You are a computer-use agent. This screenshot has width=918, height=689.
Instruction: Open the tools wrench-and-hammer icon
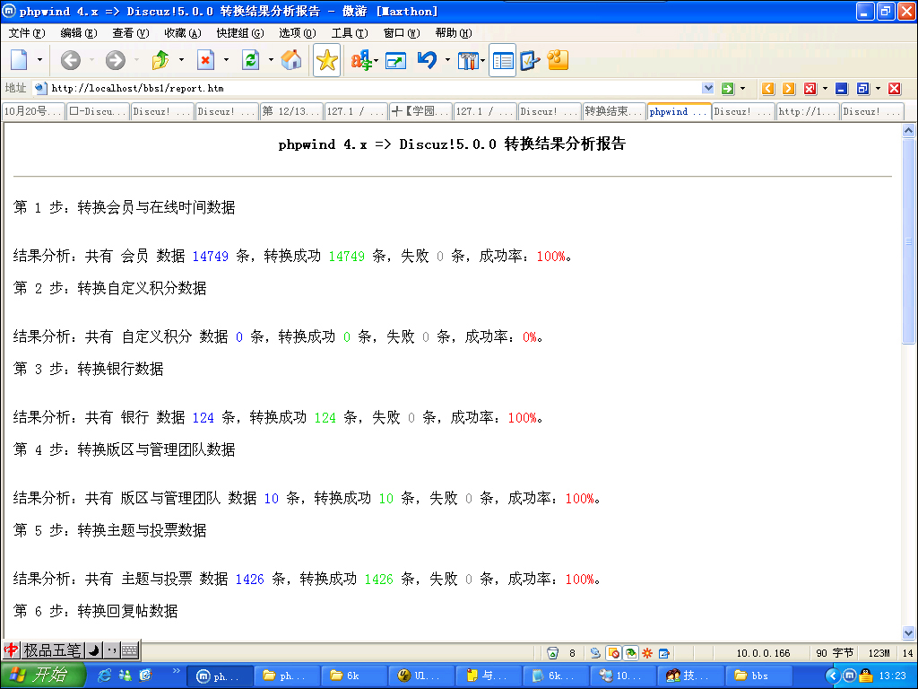tap(468, 60)
